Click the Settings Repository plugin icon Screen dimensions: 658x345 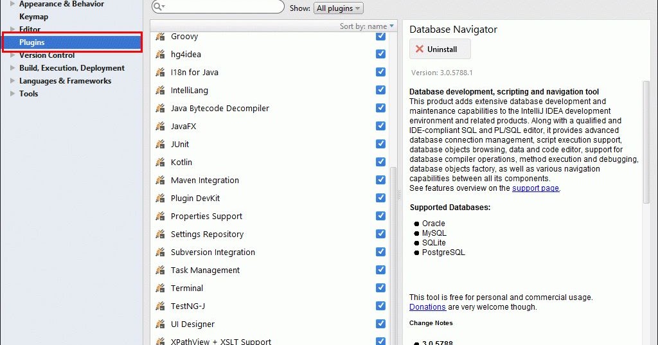tap(160, 234)
